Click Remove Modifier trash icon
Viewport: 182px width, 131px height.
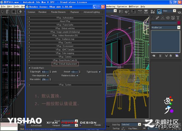(x=171, y=56)
